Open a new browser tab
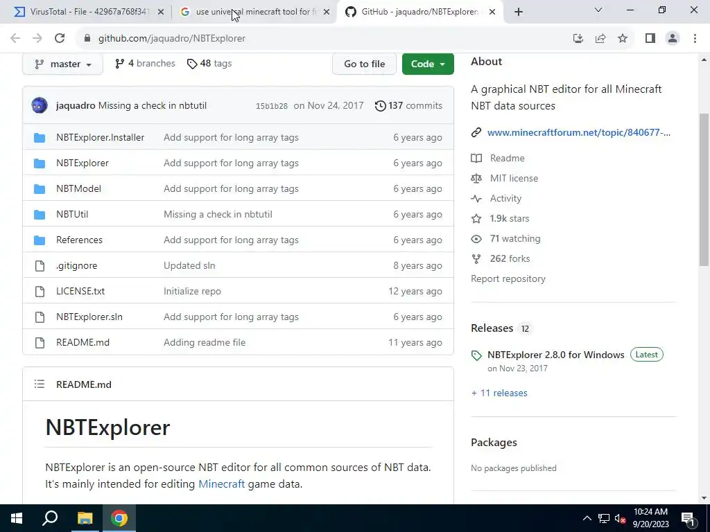 coord(519,12)
